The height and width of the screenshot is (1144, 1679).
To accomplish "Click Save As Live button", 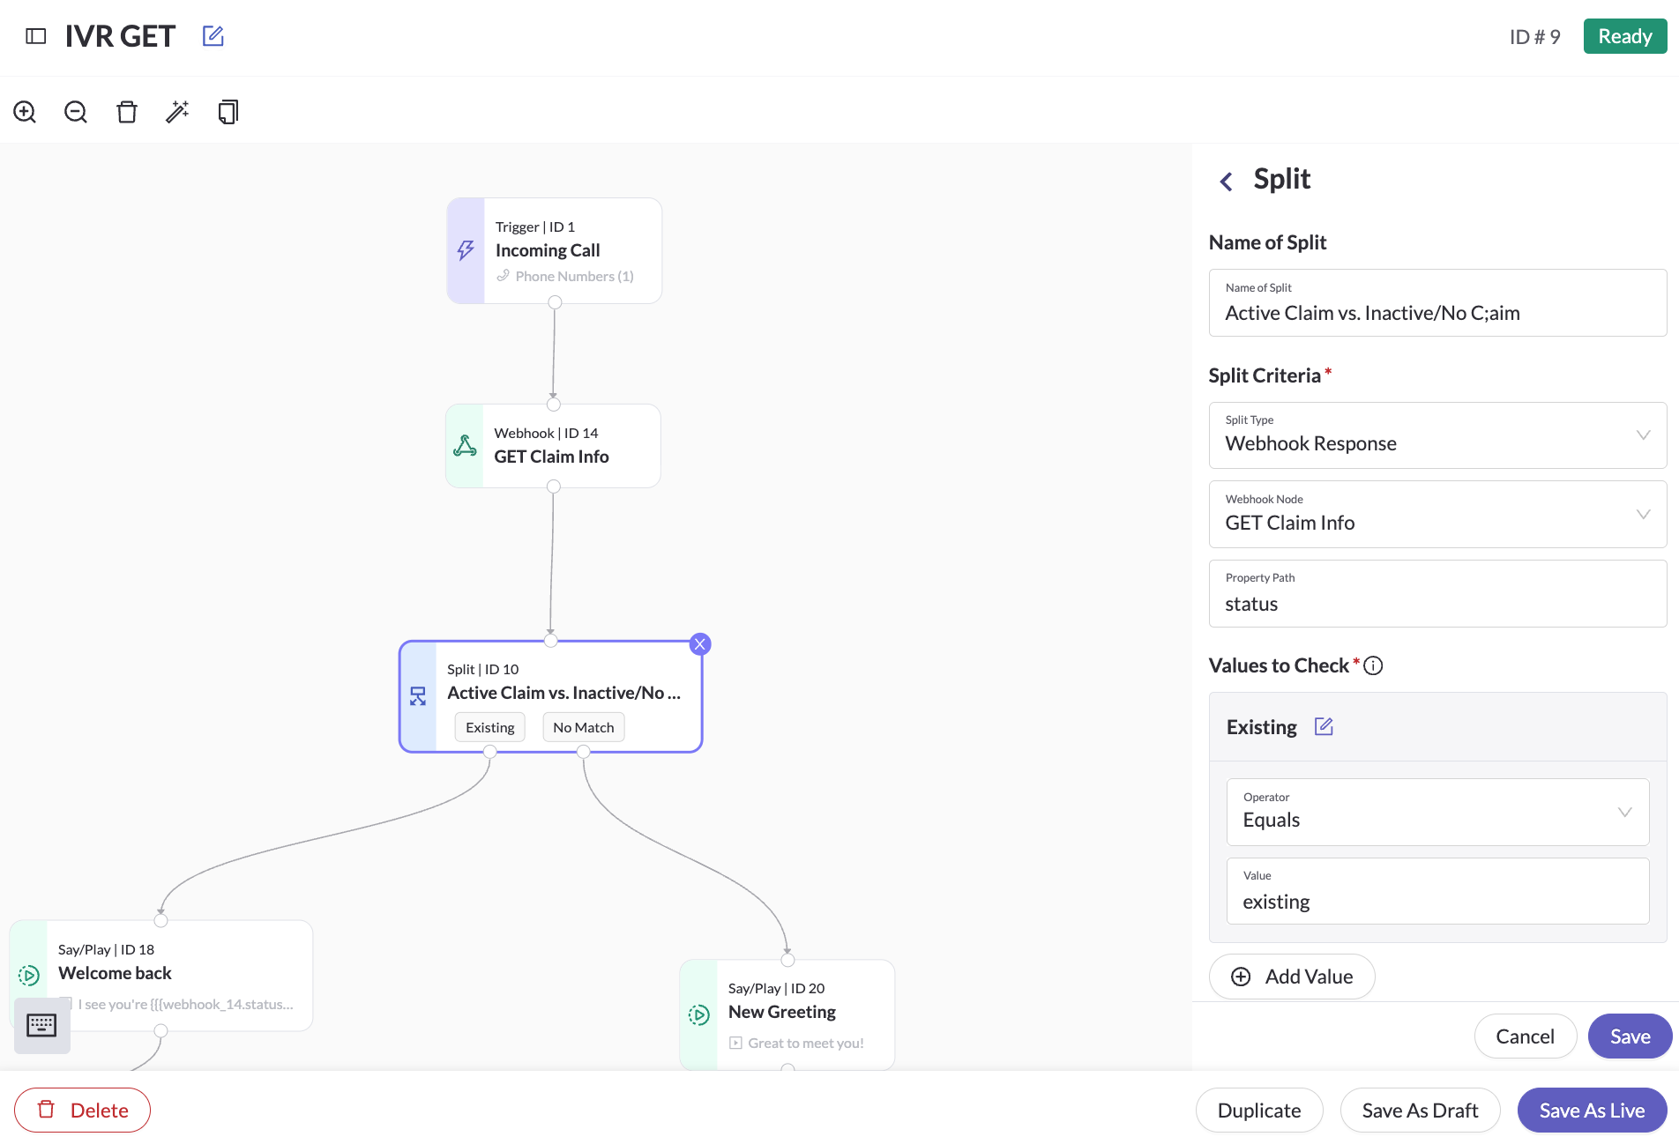I will (1592, 1111).
